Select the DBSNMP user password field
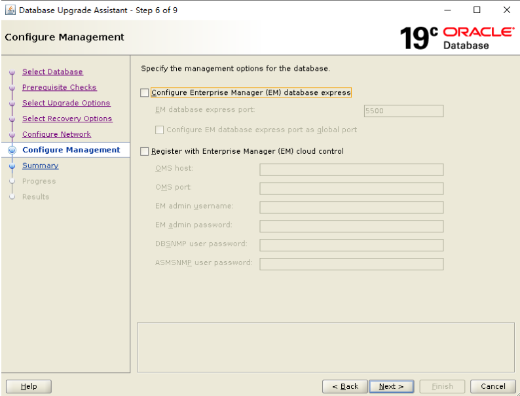Screen dimensions: 520x396 [352, 245]
